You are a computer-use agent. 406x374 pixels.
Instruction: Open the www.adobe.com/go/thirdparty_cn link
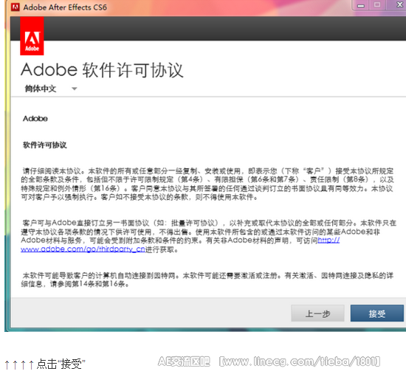tap(83, 249)
